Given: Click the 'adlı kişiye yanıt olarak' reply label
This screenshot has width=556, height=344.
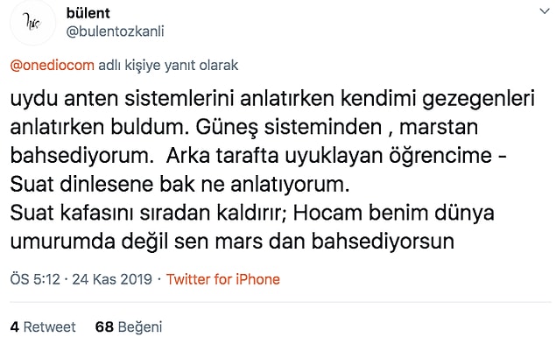Looking at the screenshot, I should pos(168,66).
